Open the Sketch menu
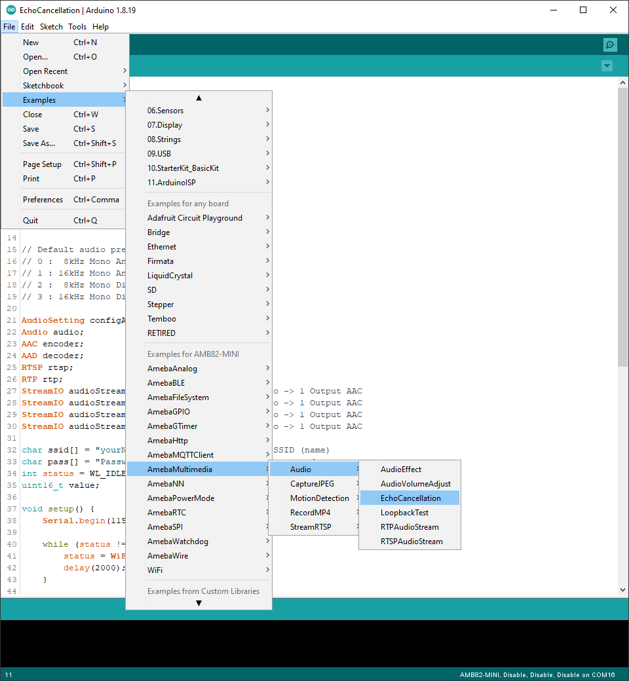Screen dimensions: 629x681 pos(51,27)
